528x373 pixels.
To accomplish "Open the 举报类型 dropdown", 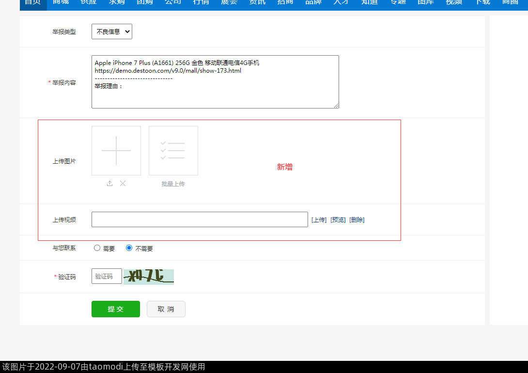I will coord(112,32).
